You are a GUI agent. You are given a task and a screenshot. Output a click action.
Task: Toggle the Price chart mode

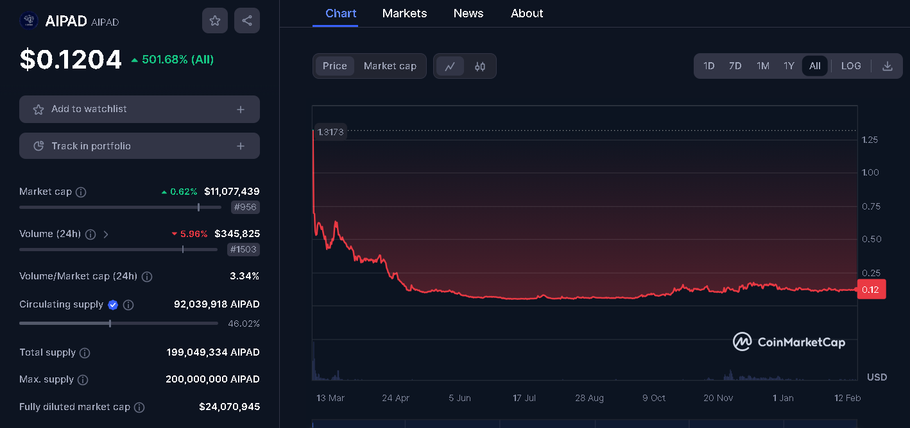coord(334,65)
